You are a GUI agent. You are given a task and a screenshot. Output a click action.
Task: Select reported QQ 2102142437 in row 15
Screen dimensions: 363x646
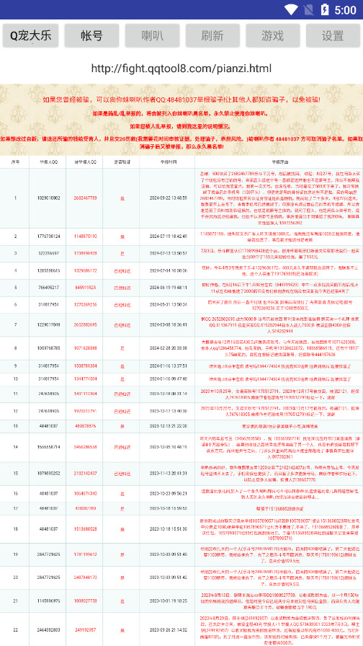(x=86, y=474)
